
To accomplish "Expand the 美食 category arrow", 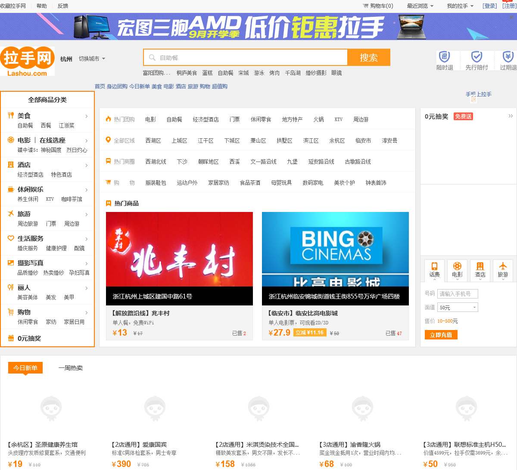I will pyautogui.click(x=87, y=116).
